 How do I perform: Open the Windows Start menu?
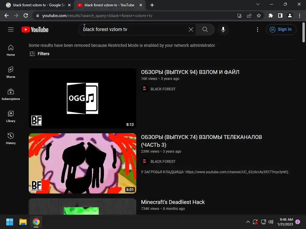pos(10,222)
